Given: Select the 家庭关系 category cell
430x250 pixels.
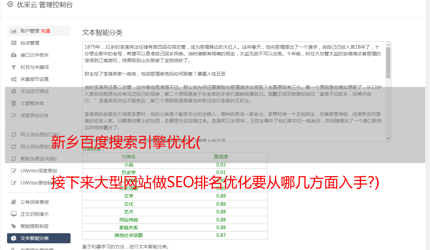Looking at the screenshot, I should pyautogui.click(x=129, y=228).
